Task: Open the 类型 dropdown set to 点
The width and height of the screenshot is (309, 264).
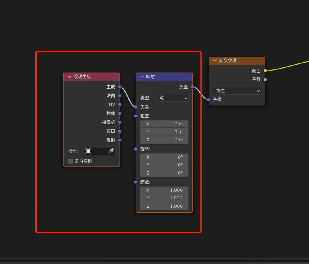Action: coord(172,98)
